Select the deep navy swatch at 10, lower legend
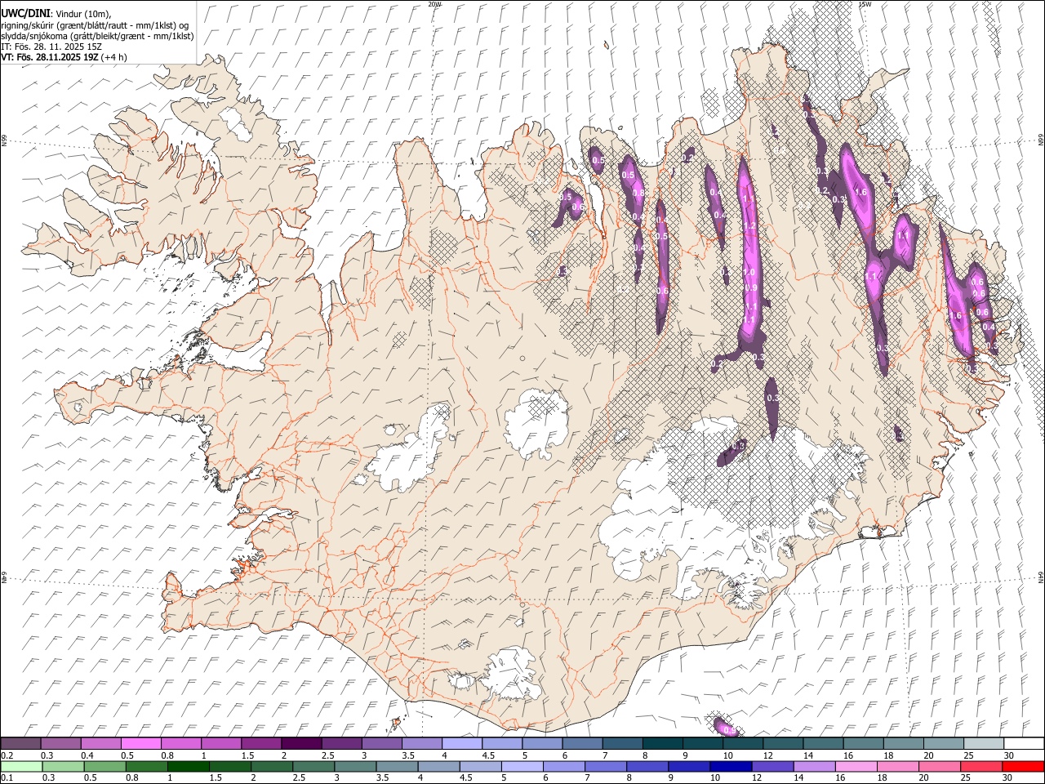 pyautogui.click(x=730, y=767)
